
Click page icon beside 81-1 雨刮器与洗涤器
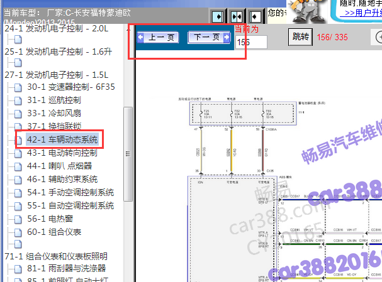[x=18, y=269]
